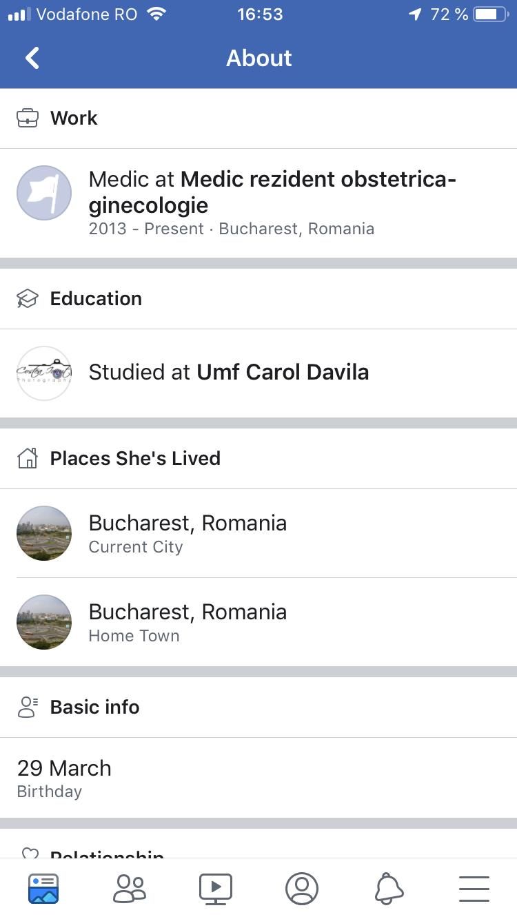The image size is (517, 919).
Task: Open the Friends tab icon
Action: [130, 888]
